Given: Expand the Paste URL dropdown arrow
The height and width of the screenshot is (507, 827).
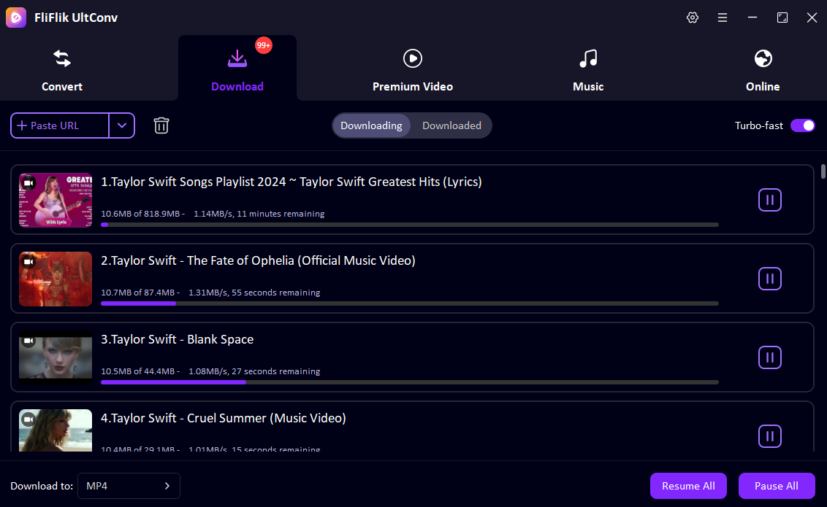Looking at the screenshot, I should tap(122, 125).
